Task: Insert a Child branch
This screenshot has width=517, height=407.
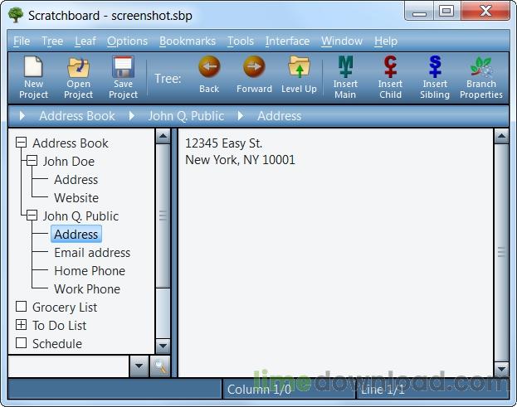Action: [x=390, y=68]
